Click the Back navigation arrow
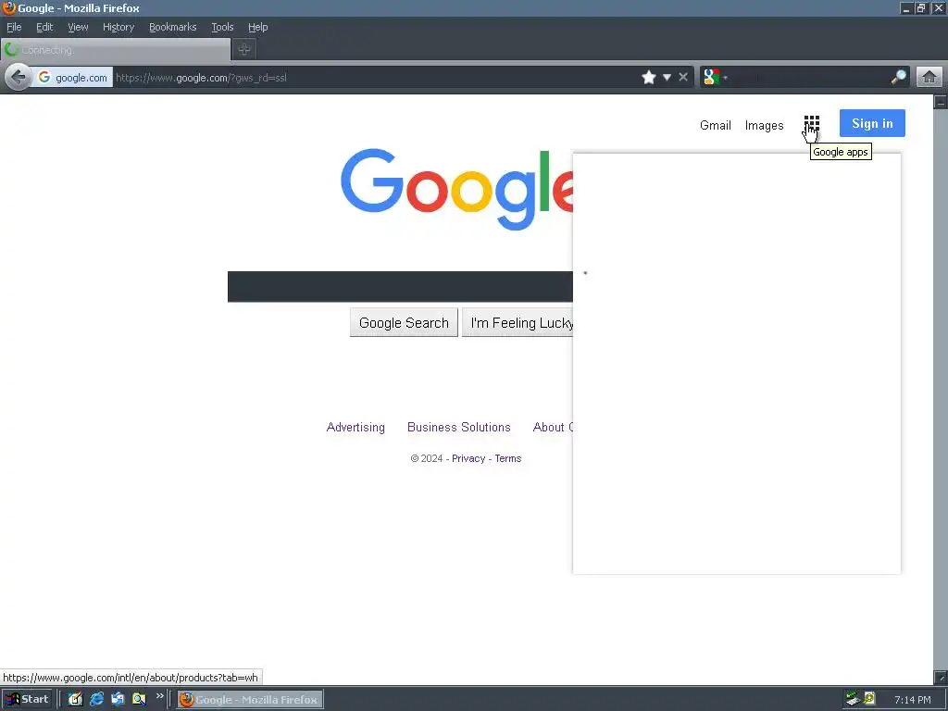 (19, 78)
